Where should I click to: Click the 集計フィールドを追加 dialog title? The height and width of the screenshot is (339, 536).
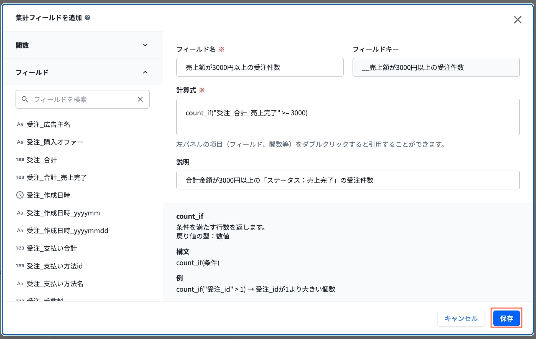[49, 18]
